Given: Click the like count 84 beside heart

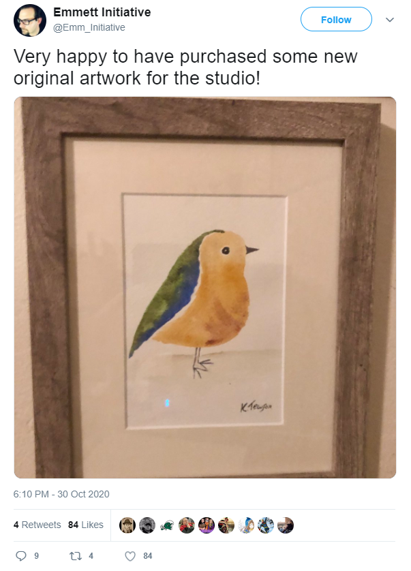Looking at the screenshot, I should (148, 556).
